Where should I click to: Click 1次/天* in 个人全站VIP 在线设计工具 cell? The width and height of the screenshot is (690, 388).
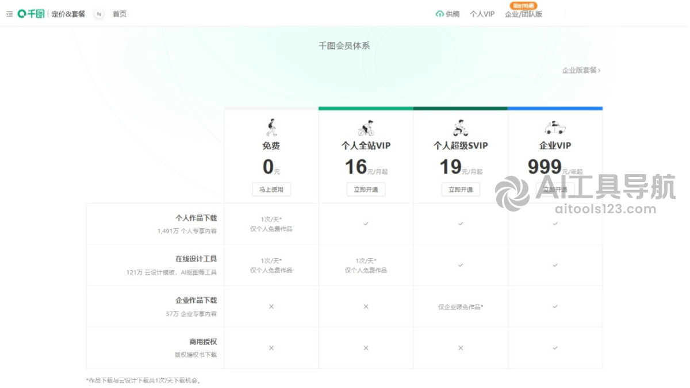[x=366, y=261]
